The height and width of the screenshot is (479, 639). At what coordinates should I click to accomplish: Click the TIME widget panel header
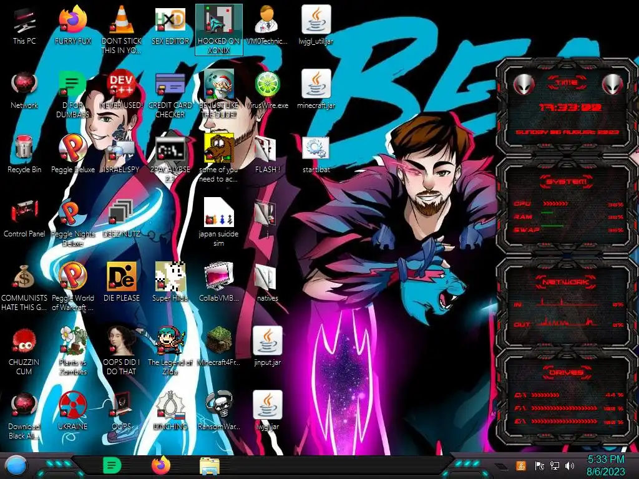[566, 83]
